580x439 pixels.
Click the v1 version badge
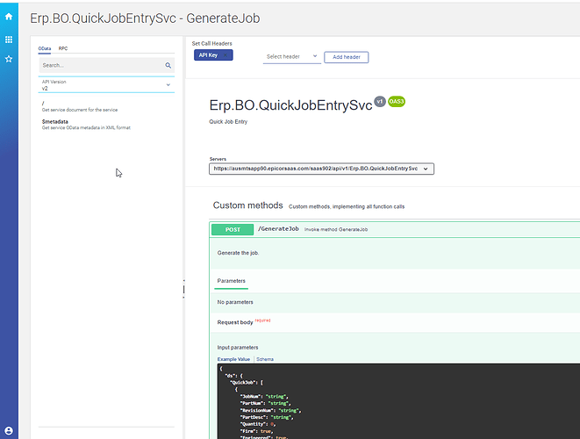(x=380, y=102)
